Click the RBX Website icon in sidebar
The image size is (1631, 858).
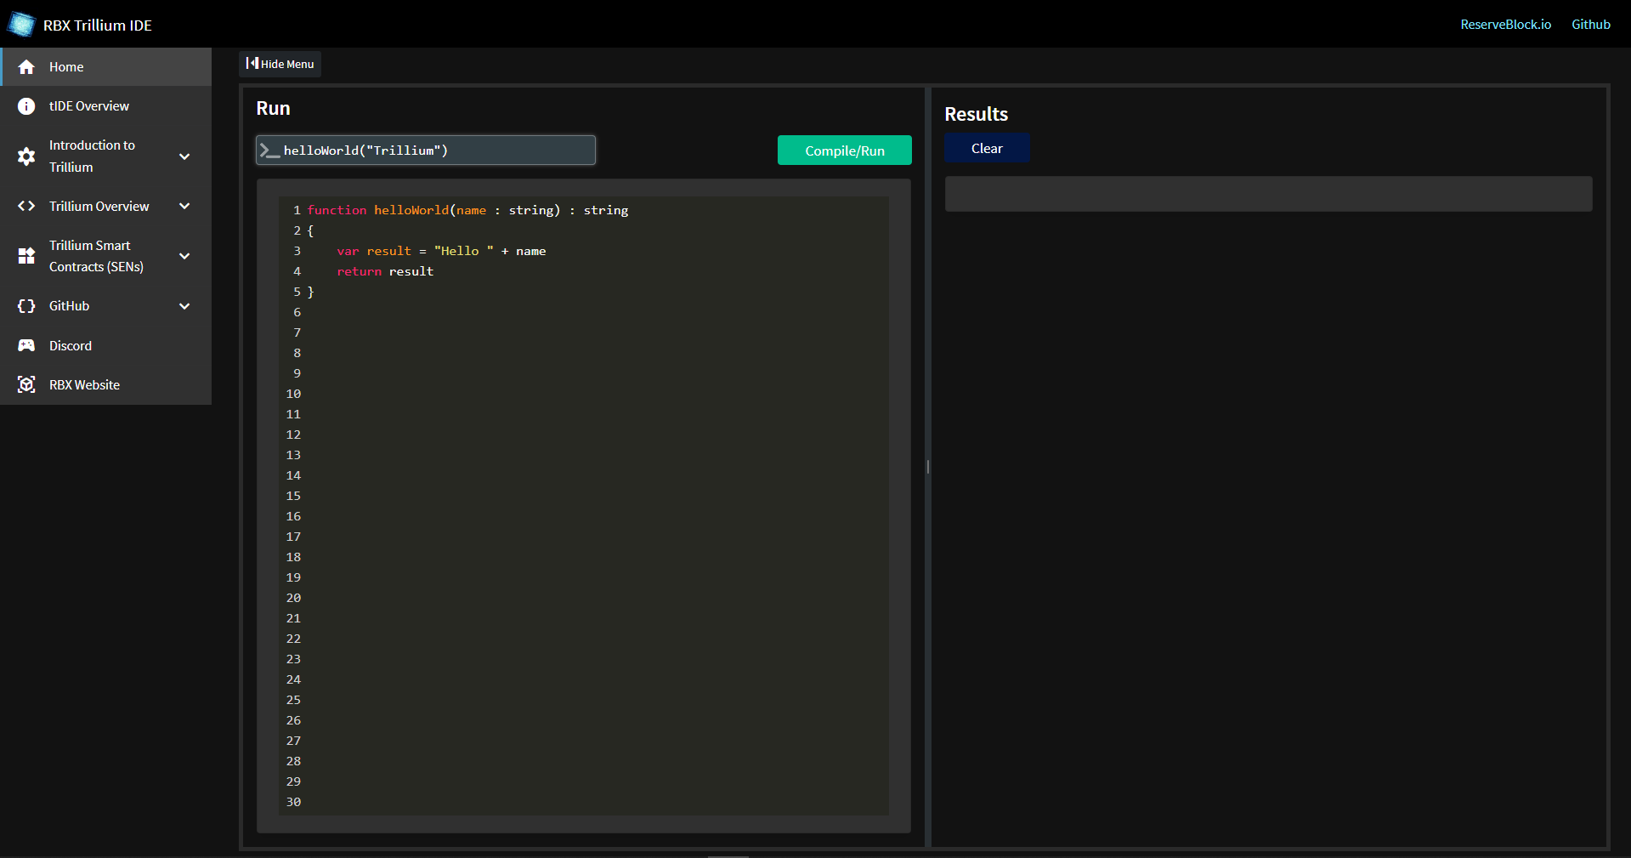coord(26,384)
